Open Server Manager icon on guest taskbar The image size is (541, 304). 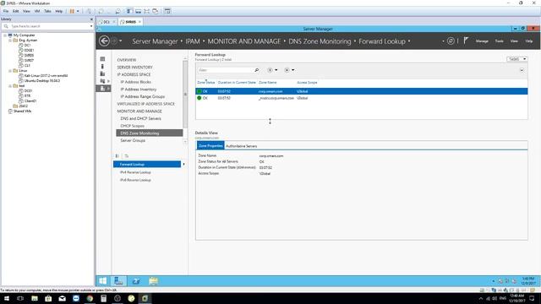[x=118, y=281]
